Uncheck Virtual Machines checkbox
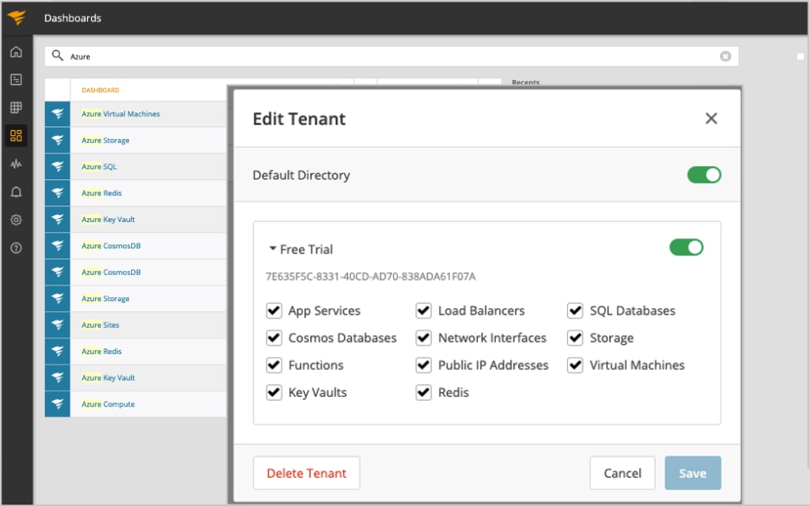This screenshot has height=506, width=810. point(575,365)
